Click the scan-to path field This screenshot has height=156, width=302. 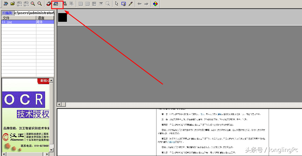pyautogui.click(x=34, y=13)
